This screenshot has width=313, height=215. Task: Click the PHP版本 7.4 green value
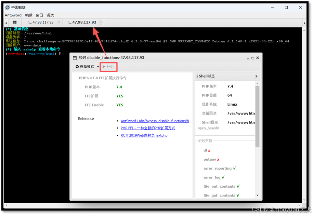point(119,87)
